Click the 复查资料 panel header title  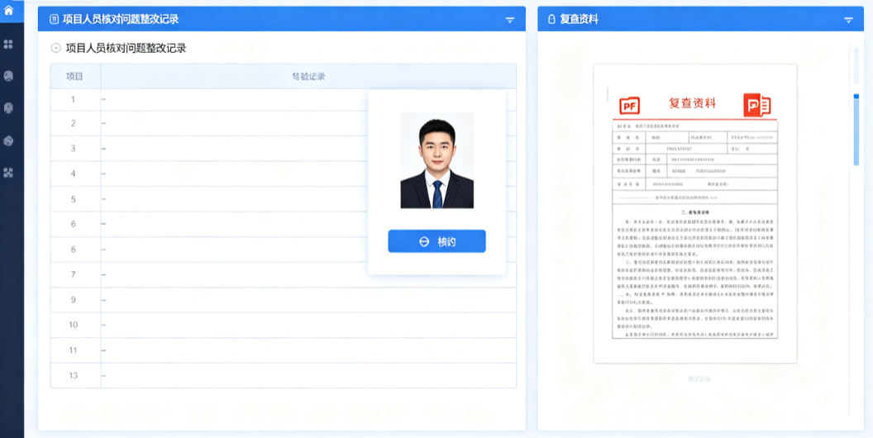pyautogui.click(x=579, y=20)
